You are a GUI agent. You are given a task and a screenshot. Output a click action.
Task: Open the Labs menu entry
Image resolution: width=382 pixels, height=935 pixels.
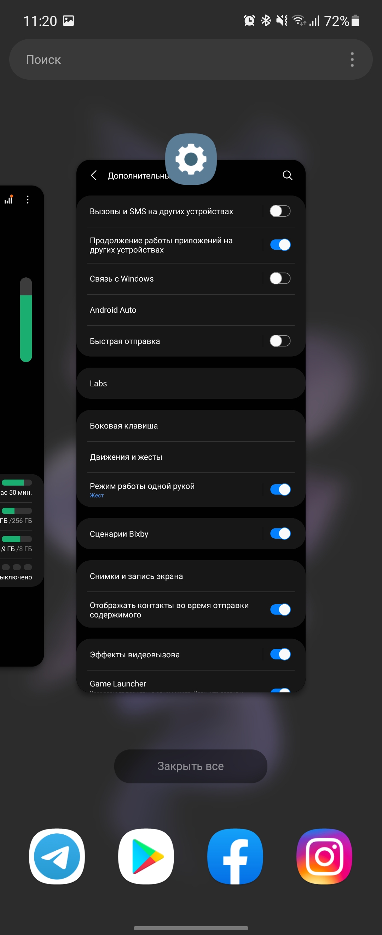pos(191,383)
